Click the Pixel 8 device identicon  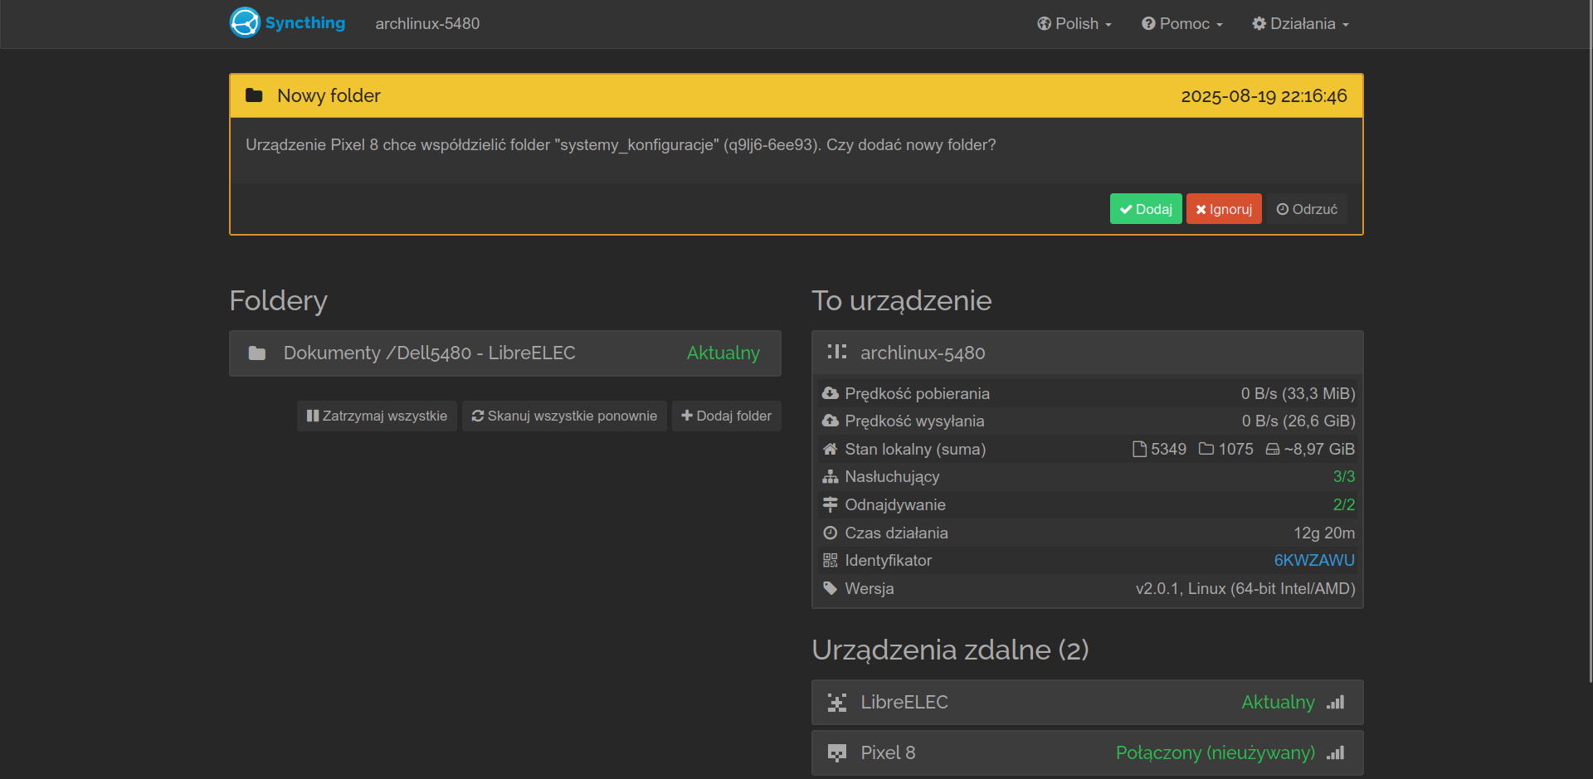[x=836, y=753]
